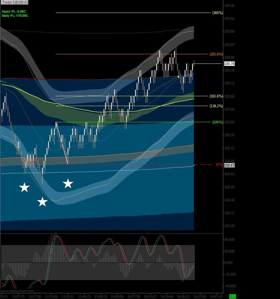
Task: Click price scale value 100.72
Action: pos(229,83)
